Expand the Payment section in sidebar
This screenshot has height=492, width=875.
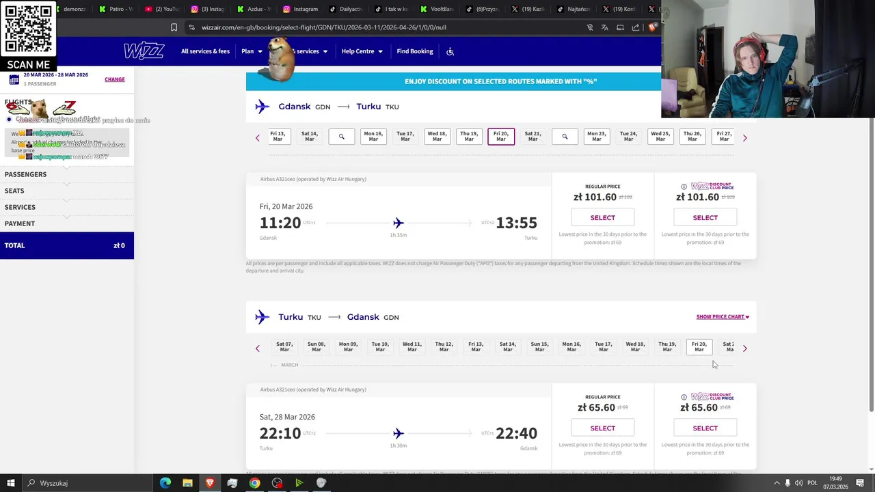(67, 224)
